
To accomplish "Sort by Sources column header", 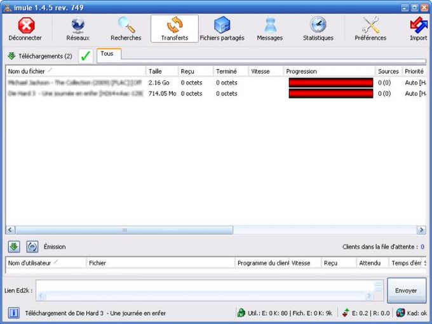I will click(388, 71).
